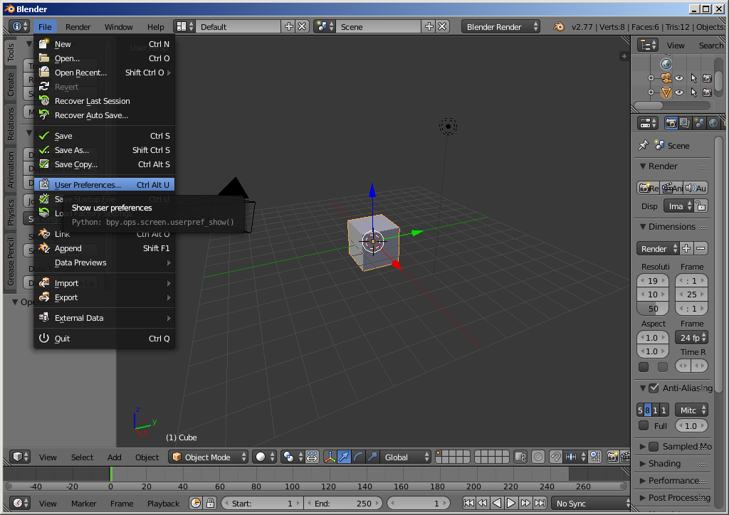Open the 24 fps frame rate dropdown
Image resolution: width=729 pixels, height=515 pixels.
click(691, 338)
